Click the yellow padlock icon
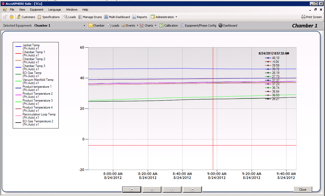Image resolution: width=325 pixels, height=196 pixels. click(11, 17)
